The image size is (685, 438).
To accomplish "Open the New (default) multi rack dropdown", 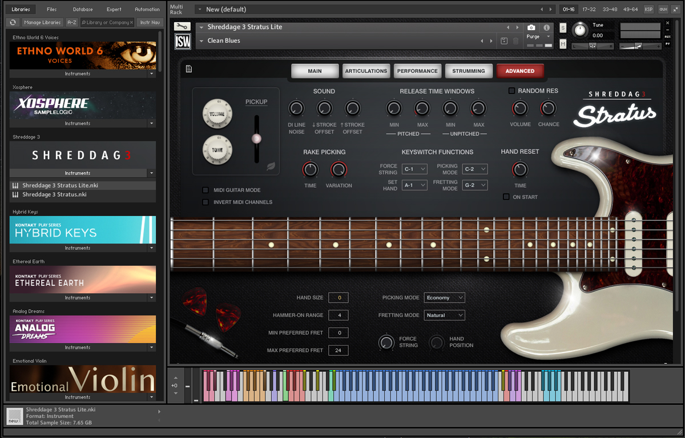I will 199,10.
